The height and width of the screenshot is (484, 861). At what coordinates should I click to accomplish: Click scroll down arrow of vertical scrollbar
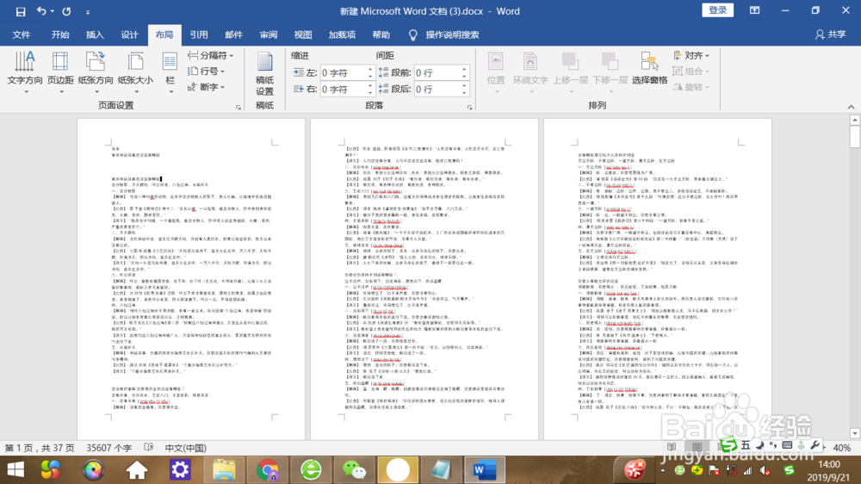pyautogui.click(x=854, y=433)
